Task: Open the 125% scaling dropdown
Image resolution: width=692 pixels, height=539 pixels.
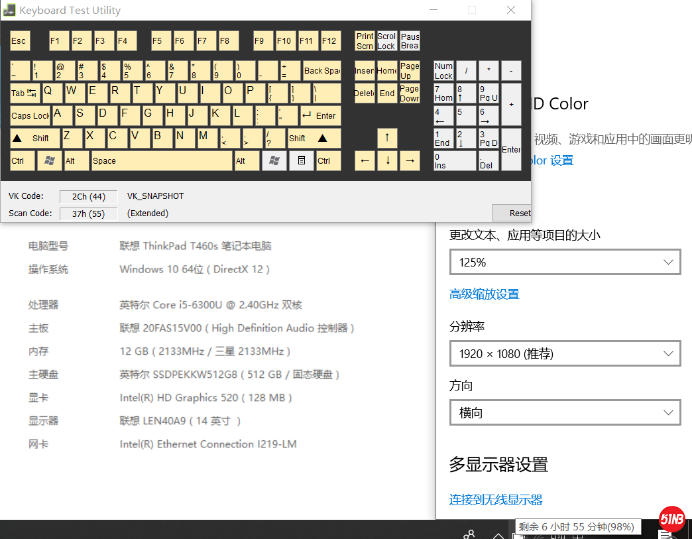Action: tap(565, 263)
